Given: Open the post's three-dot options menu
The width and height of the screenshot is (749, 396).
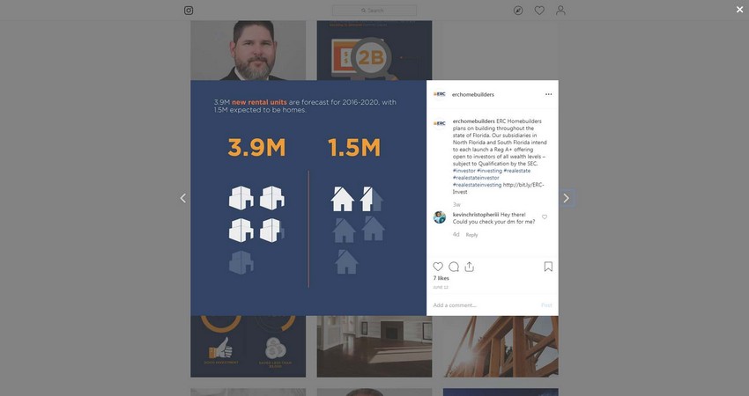Looking at the screenshot, I should pyautogui.click(x=548, y=94).
